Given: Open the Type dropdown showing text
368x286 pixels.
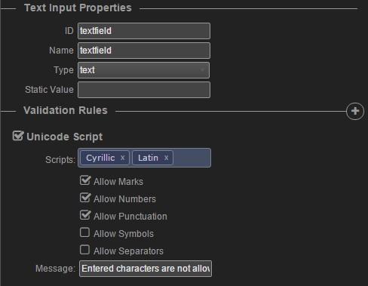Looking at the screenshot, I should pyautogui.click(x=143, y=70).
